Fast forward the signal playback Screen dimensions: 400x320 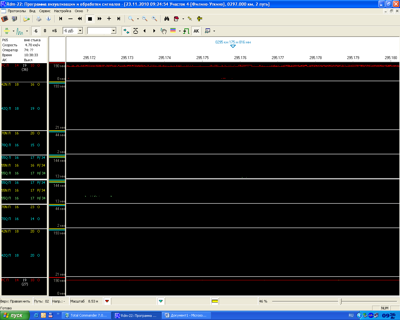[100, 19]
